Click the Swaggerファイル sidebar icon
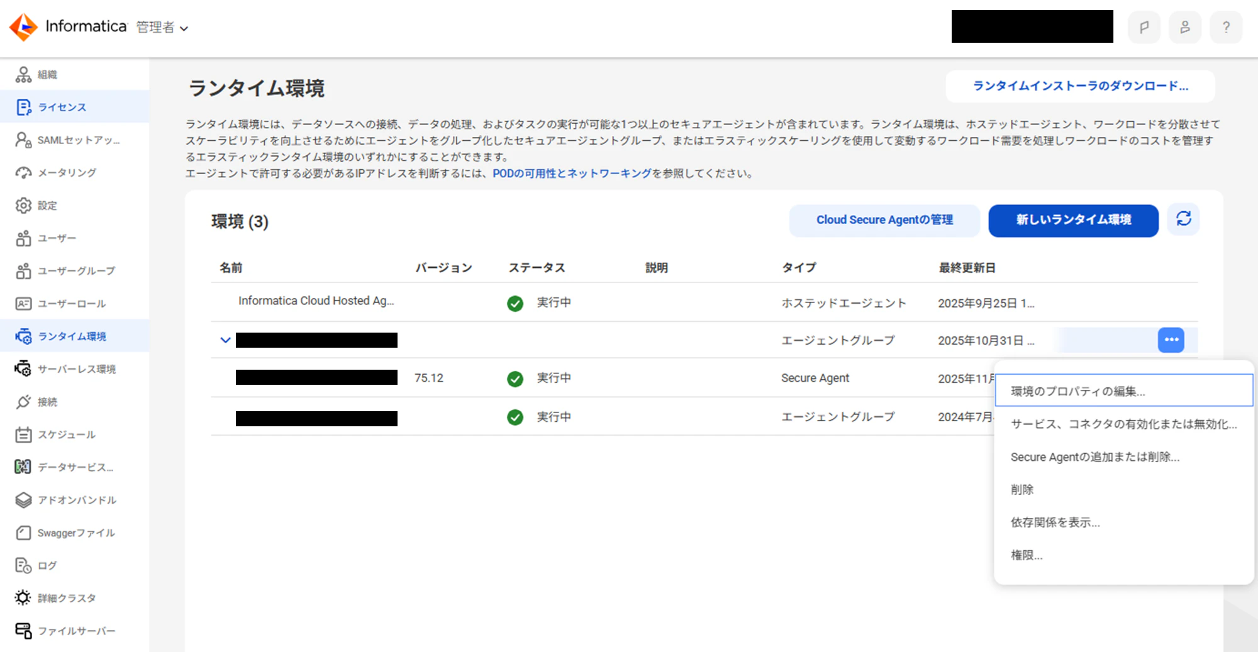This screenshot has width=1258, height=652. [x=23, y=533]
